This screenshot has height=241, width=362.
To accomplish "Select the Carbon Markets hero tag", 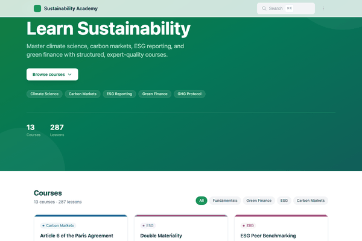I will tap(83, 94).
